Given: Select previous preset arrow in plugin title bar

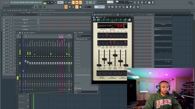Looking at the screenshot, I should pos(126,15).
